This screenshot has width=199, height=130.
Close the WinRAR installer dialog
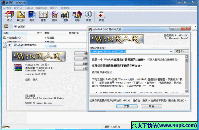pyautogui.click(x=186, y=29)
